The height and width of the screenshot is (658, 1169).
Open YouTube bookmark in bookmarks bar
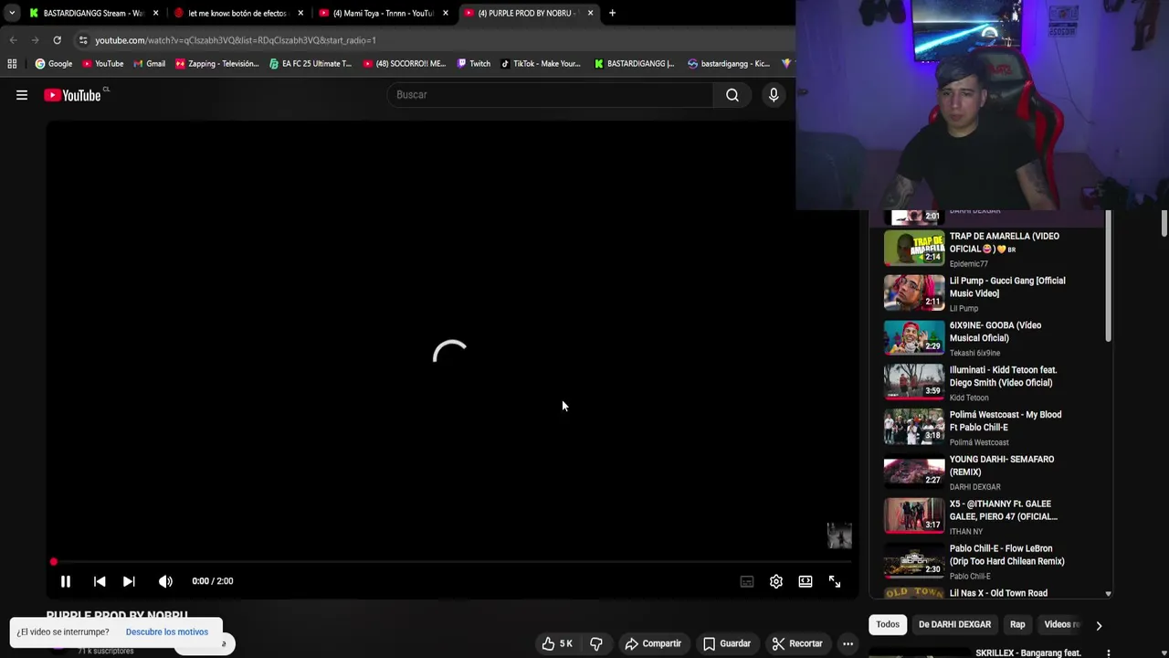tap(103, 64)
